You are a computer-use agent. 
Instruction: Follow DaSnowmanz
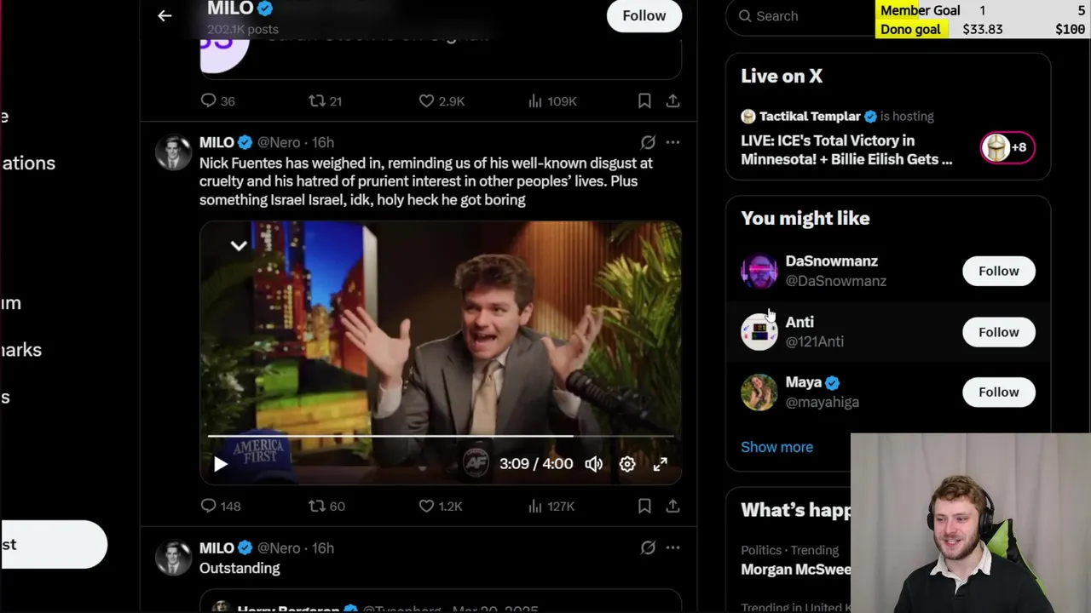click(x=998, y=271)
